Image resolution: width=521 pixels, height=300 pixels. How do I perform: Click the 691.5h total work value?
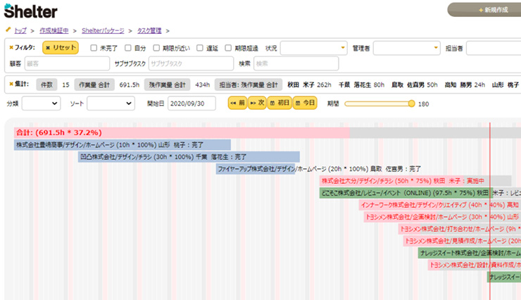[130, 85]
